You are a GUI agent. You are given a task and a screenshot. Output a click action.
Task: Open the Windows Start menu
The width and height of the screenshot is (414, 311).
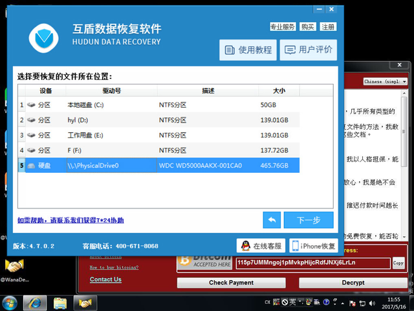pos(10,302)
